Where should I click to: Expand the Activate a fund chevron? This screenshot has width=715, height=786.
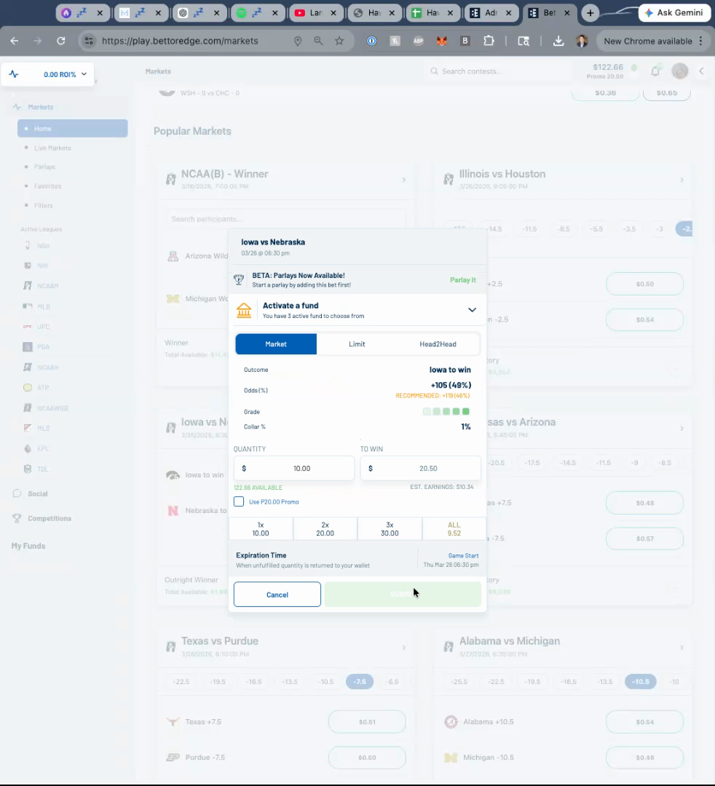[472, 310]
